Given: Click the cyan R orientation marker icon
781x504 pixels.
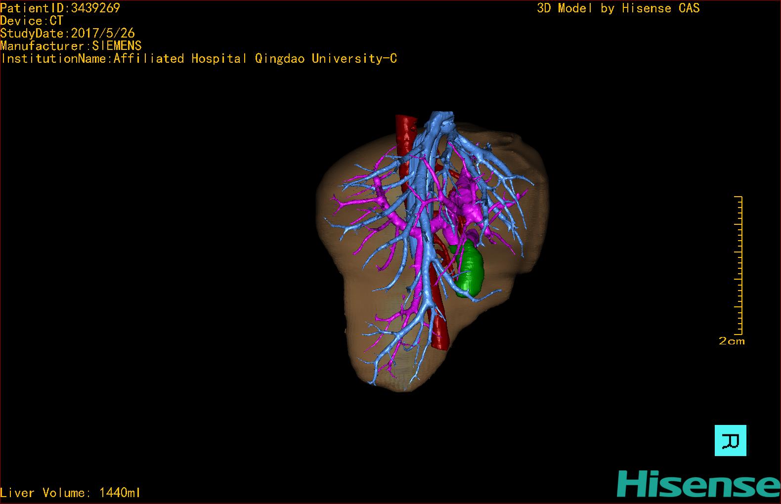Looking at the screenshot, I should pyautogui.click(x=731, y=440).
